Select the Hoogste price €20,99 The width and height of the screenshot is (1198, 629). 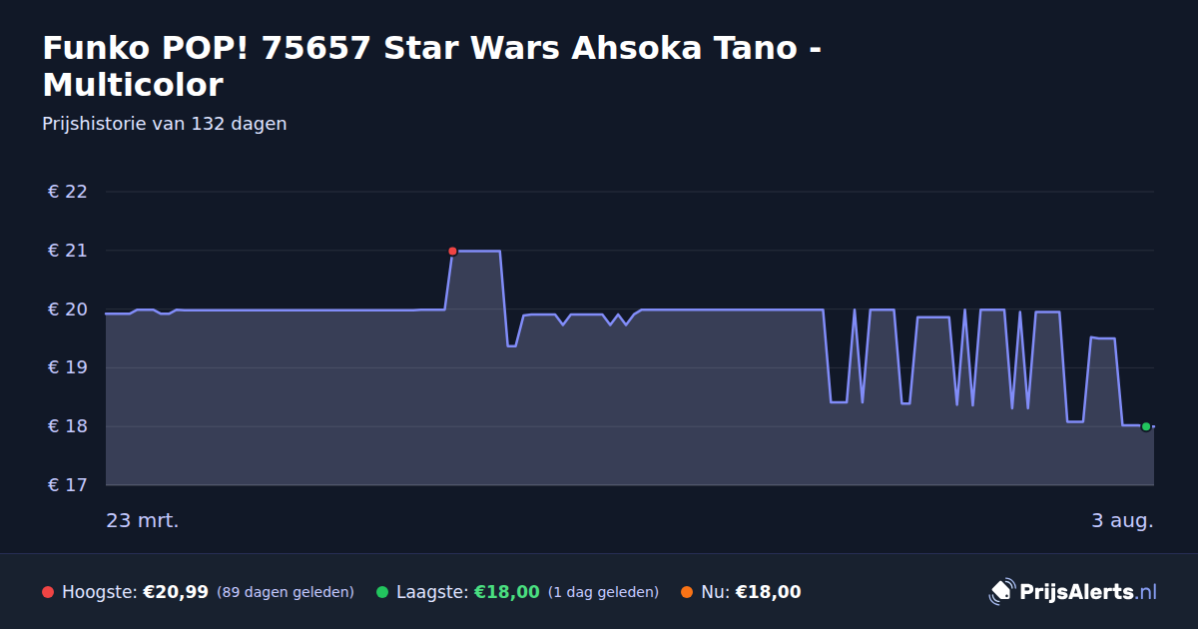click(x=176, y=592)
